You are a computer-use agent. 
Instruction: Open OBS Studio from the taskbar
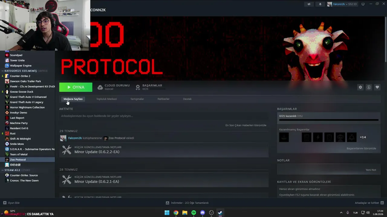pos(211,213)
